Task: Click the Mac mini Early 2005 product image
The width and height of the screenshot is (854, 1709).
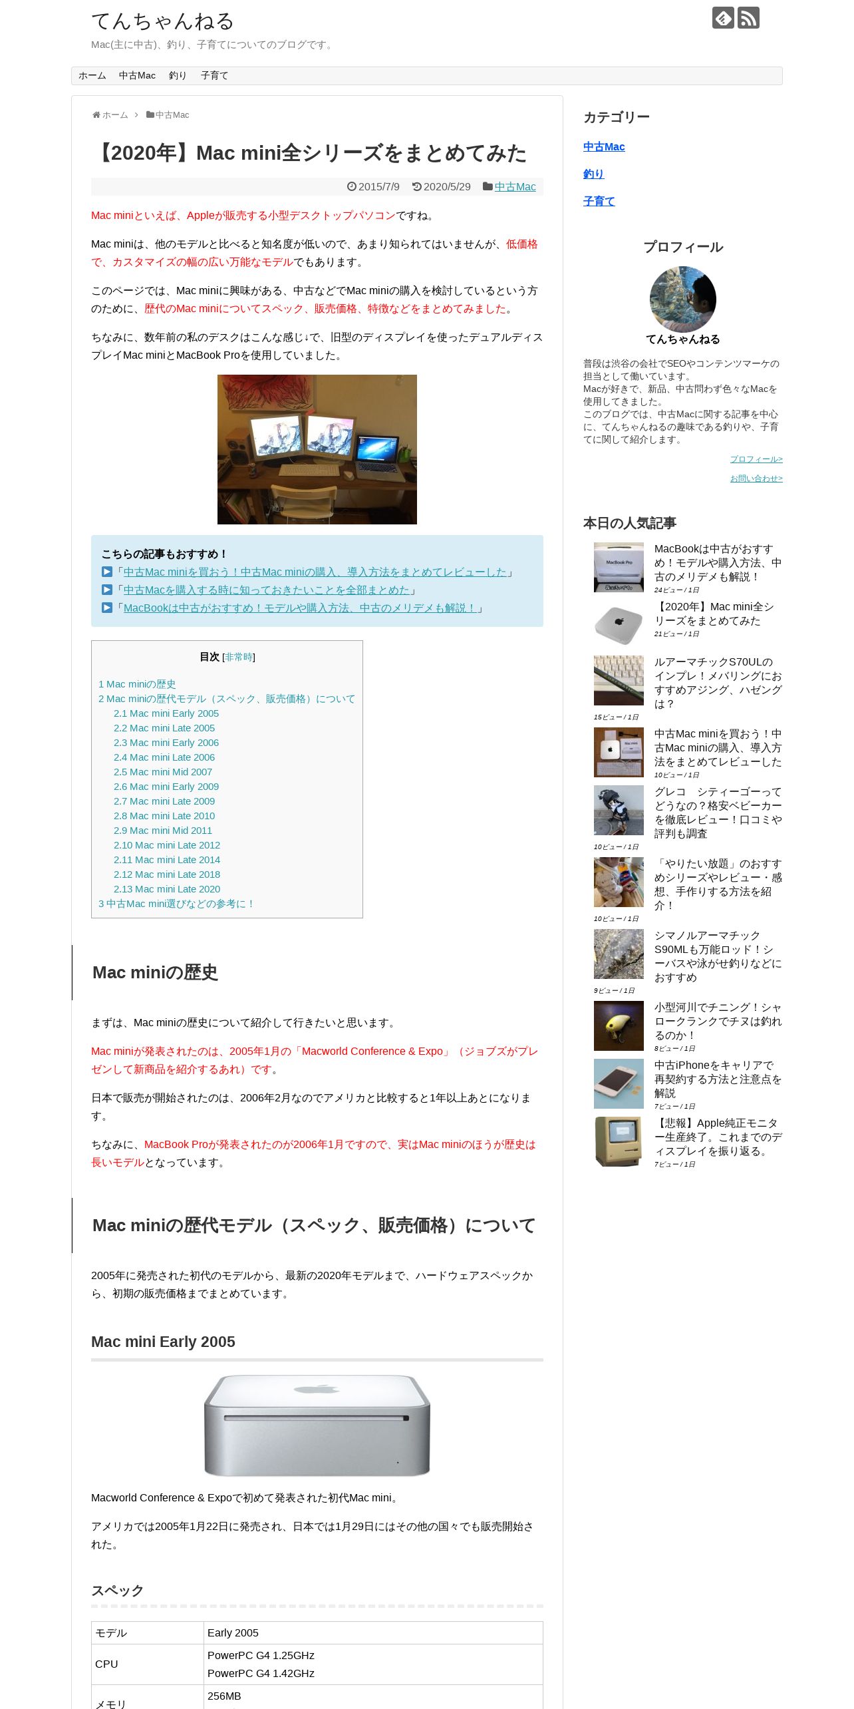Action: (x=317, y=1425)
